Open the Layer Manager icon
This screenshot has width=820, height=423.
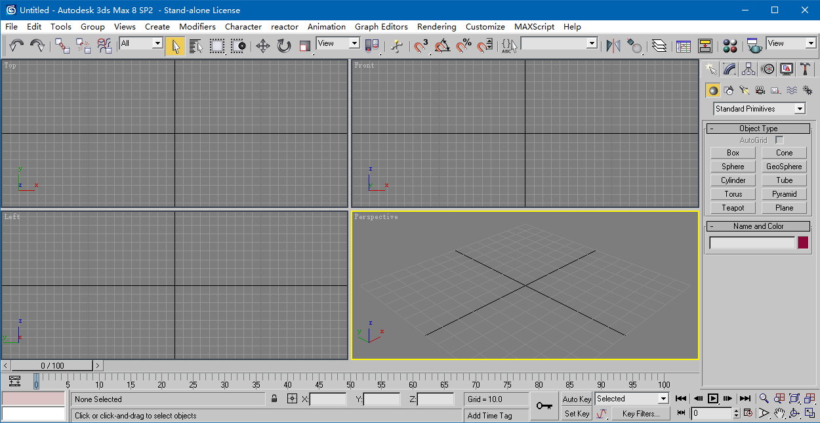click(x=659, y=46)
